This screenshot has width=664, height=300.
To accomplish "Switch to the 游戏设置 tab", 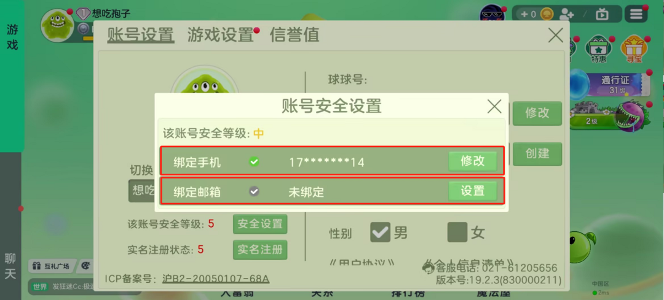I will point(221,34).
